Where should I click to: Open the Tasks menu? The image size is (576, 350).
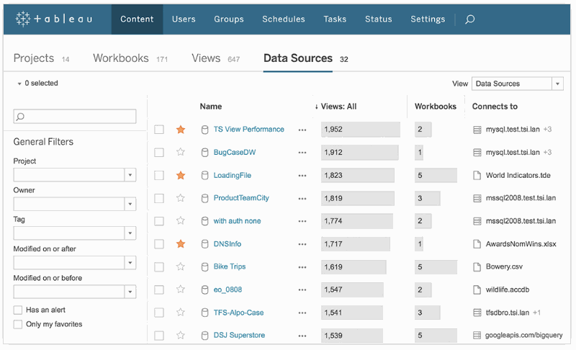[335, 19]
